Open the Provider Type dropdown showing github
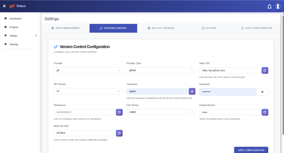The image size is (284, 153). (161, 70)
